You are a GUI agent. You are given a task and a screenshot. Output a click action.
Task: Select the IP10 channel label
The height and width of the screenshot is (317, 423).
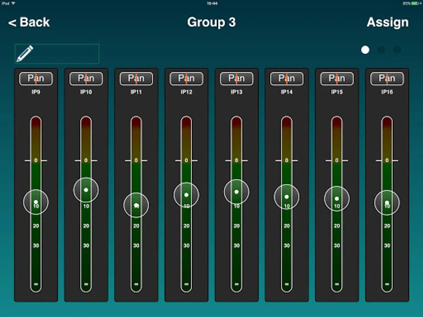pos(86,92)
